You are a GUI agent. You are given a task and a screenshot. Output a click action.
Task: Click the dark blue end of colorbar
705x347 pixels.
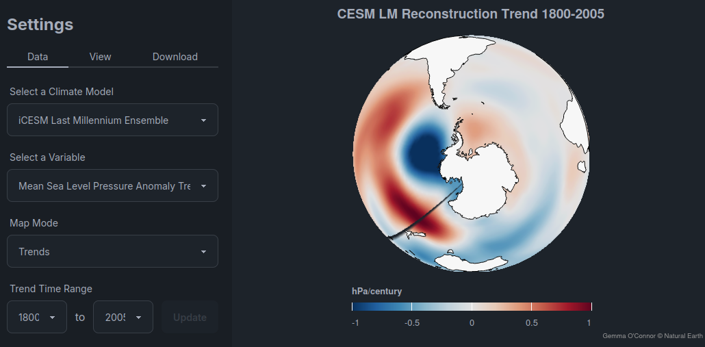click(359, 307)
